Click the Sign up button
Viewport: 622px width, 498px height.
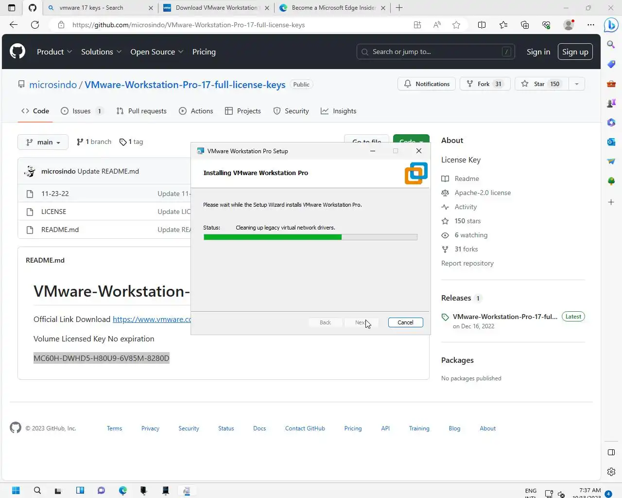(x=575, y=52)
